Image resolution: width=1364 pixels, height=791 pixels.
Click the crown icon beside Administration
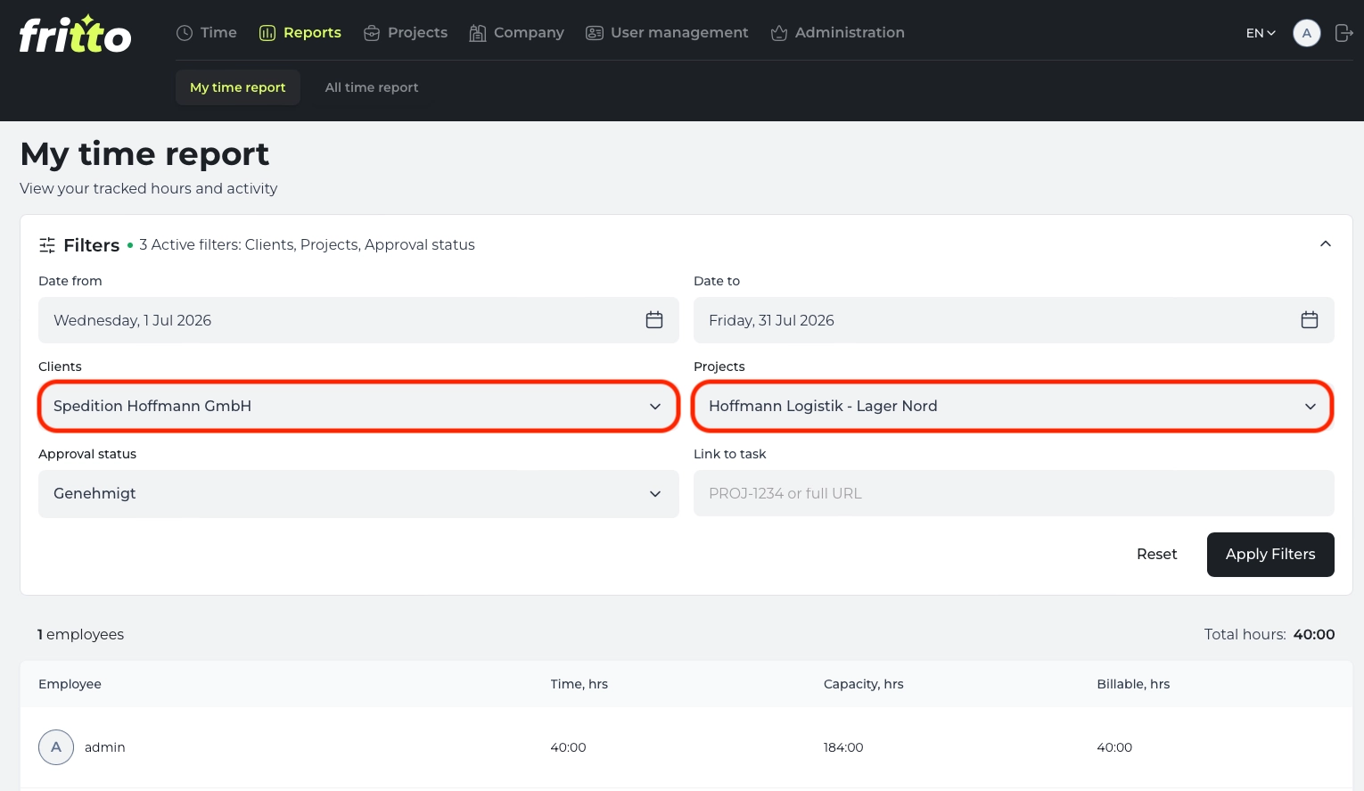pos(779,33)
